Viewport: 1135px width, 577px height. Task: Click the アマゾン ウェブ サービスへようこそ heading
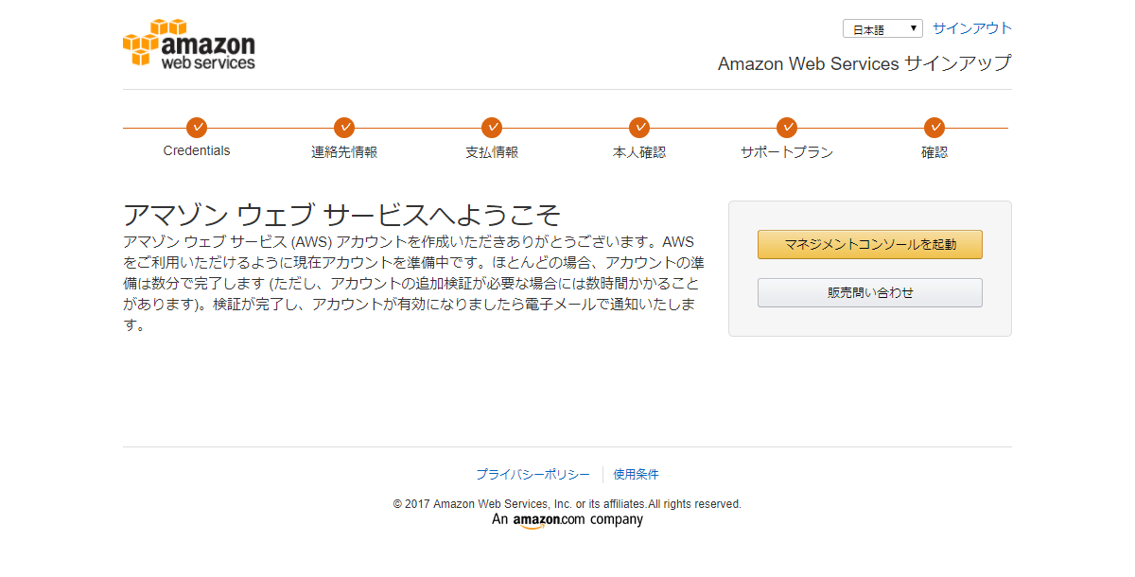point(342,215)
